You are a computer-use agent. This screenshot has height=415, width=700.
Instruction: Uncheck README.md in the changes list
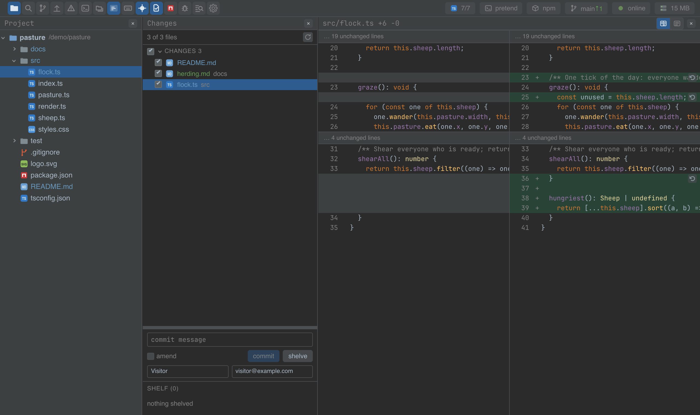click(158, 62)
